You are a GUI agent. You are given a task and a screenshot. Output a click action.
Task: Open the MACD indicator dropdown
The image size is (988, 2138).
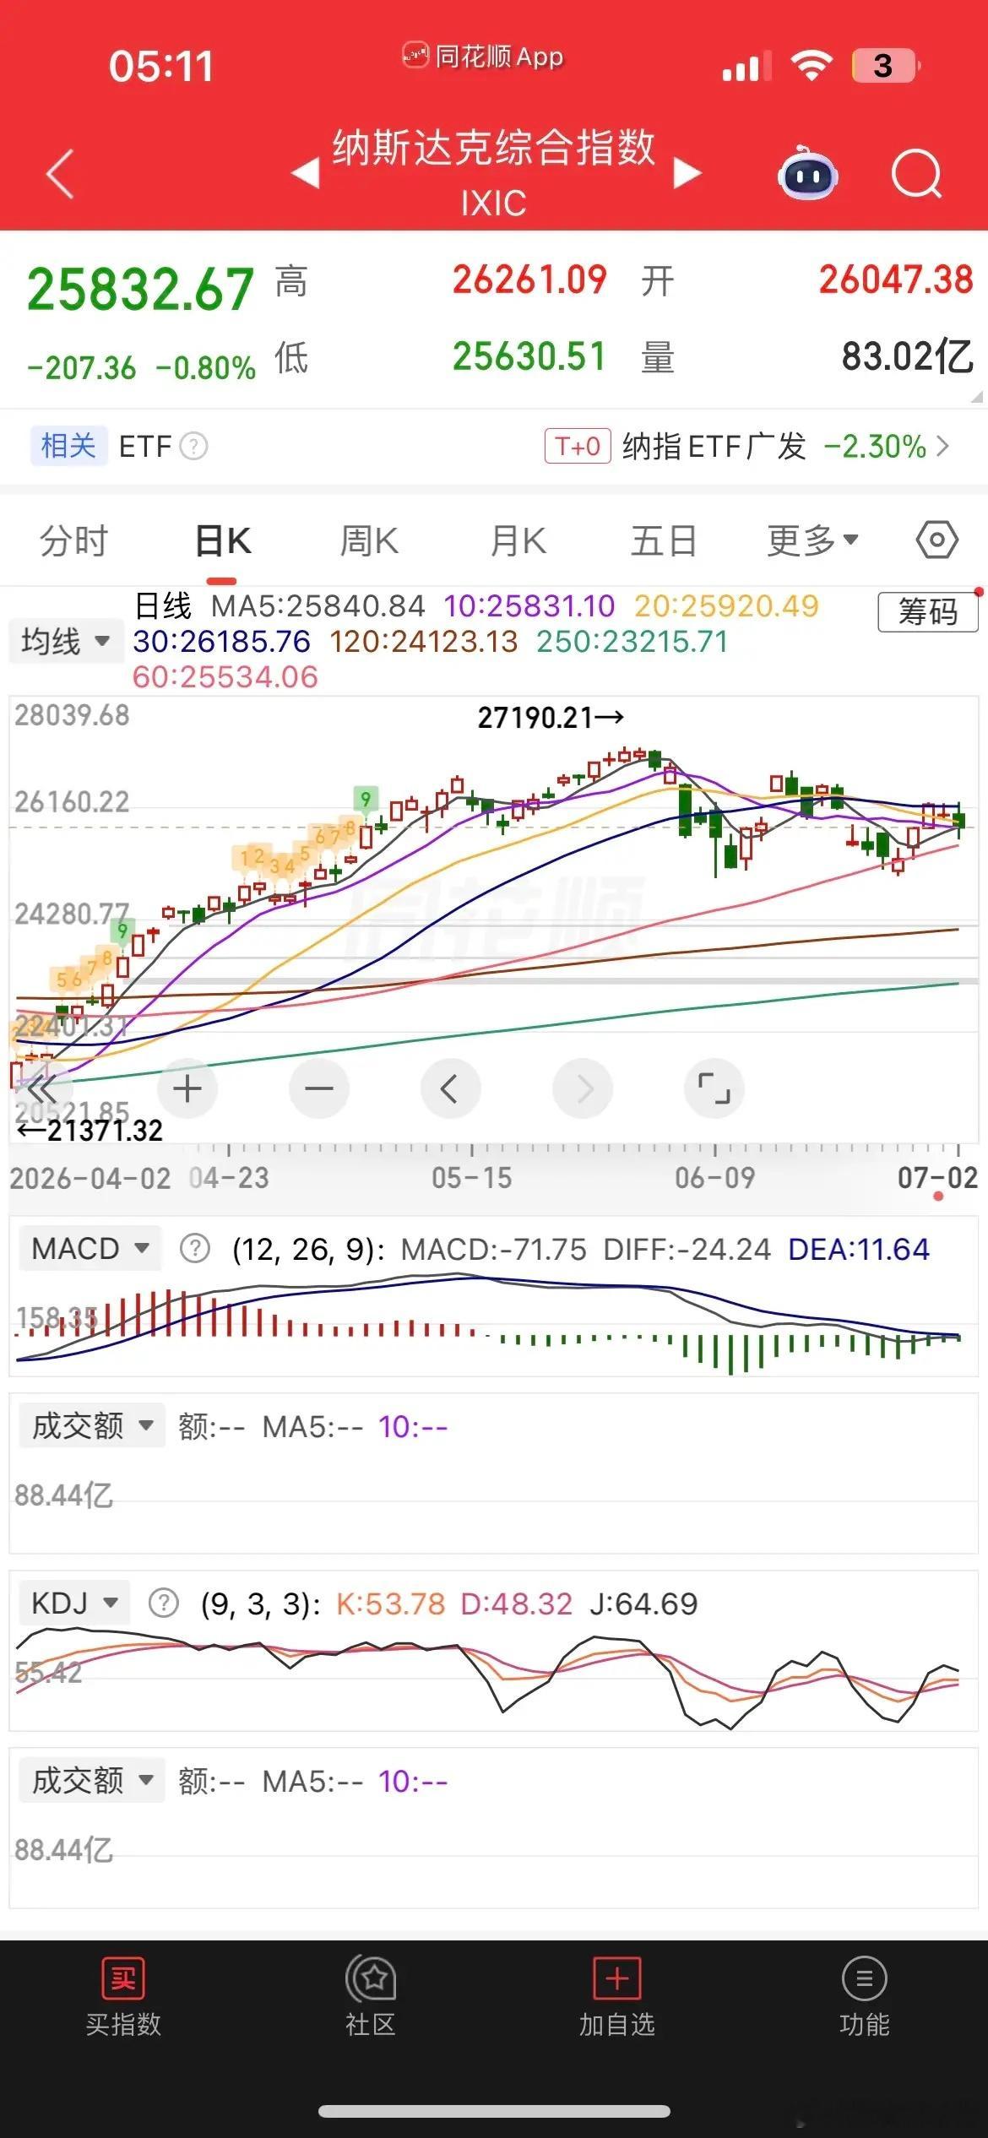90,1248
